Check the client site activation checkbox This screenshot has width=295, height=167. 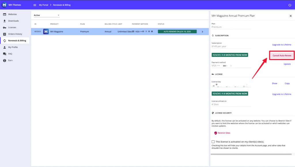pyautogui.click(x=213, y=142)
